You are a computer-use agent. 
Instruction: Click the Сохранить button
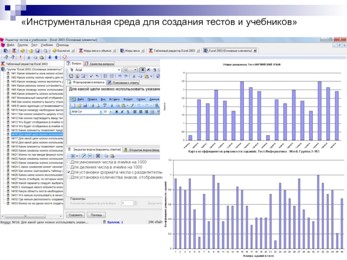point(75,215)
